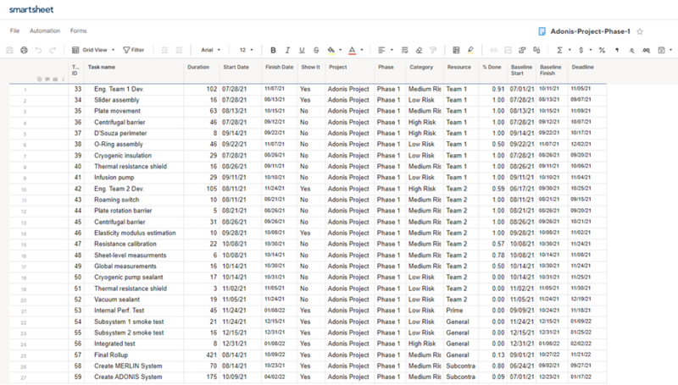Open the Arial font dropdown
The height and width of the screenshot is (385, 678).
point(210,50)
